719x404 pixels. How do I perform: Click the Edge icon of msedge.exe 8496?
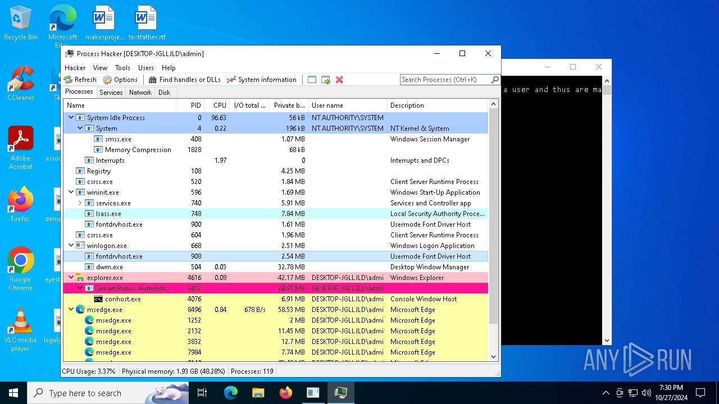pyautogui.click(x=80, y=310)
